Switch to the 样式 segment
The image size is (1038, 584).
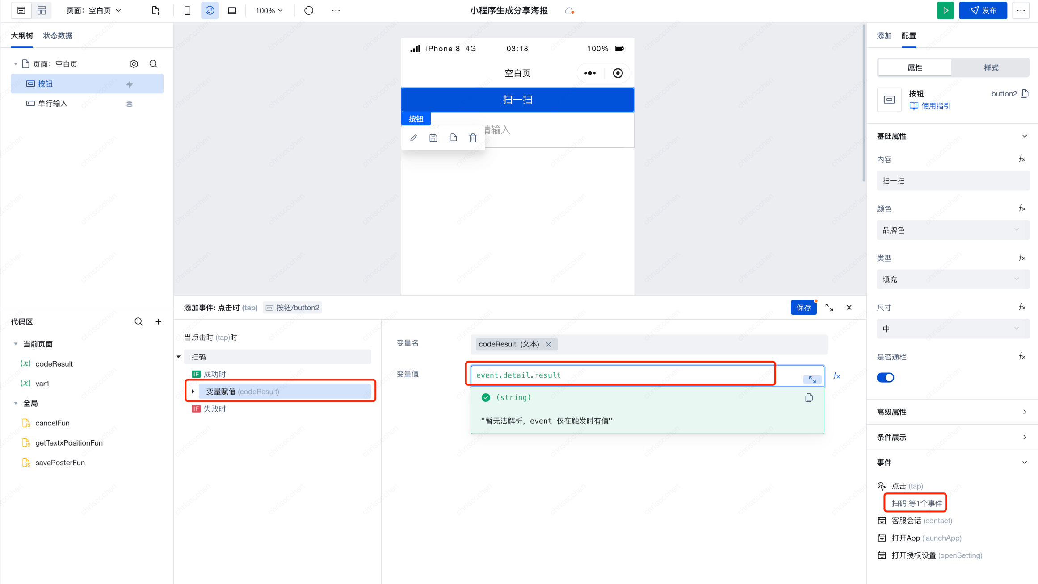point(991,68)
